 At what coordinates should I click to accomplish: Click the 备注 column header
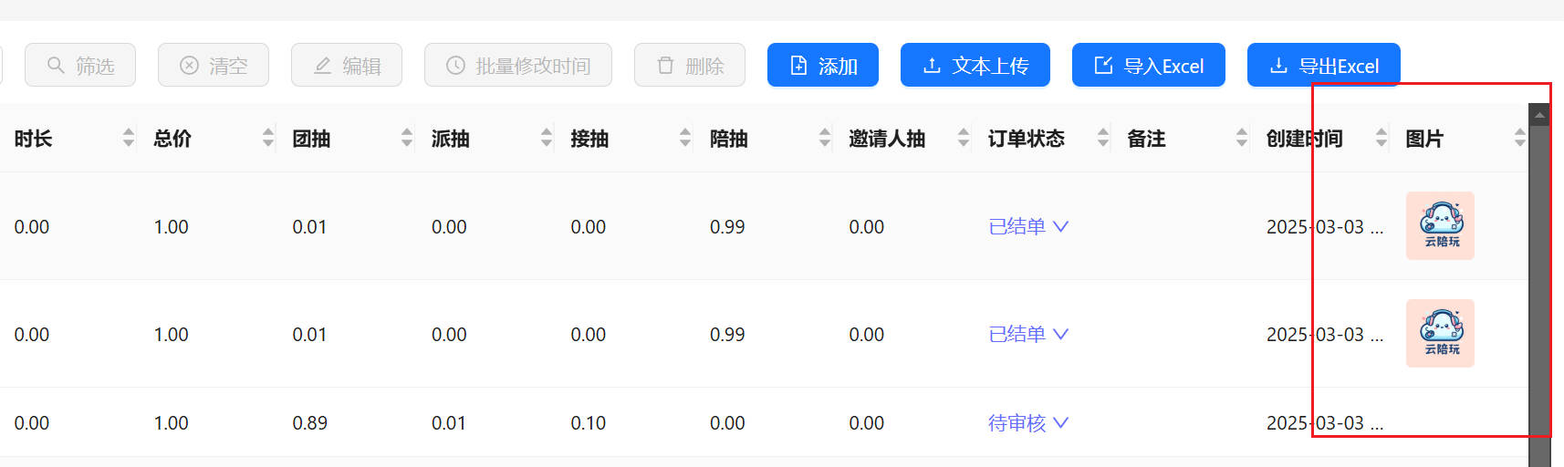(1146, 139)
